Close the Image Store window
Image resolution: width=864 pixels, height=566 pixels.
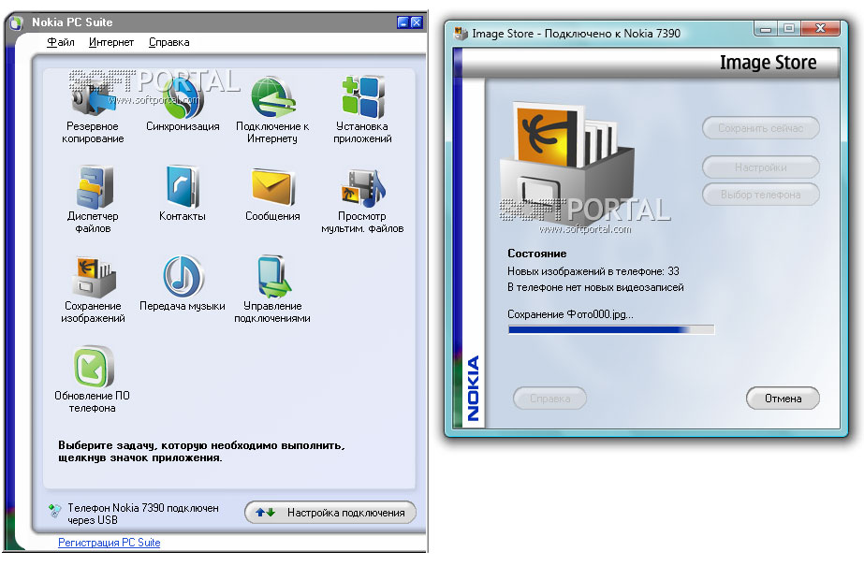click(820, 28)
